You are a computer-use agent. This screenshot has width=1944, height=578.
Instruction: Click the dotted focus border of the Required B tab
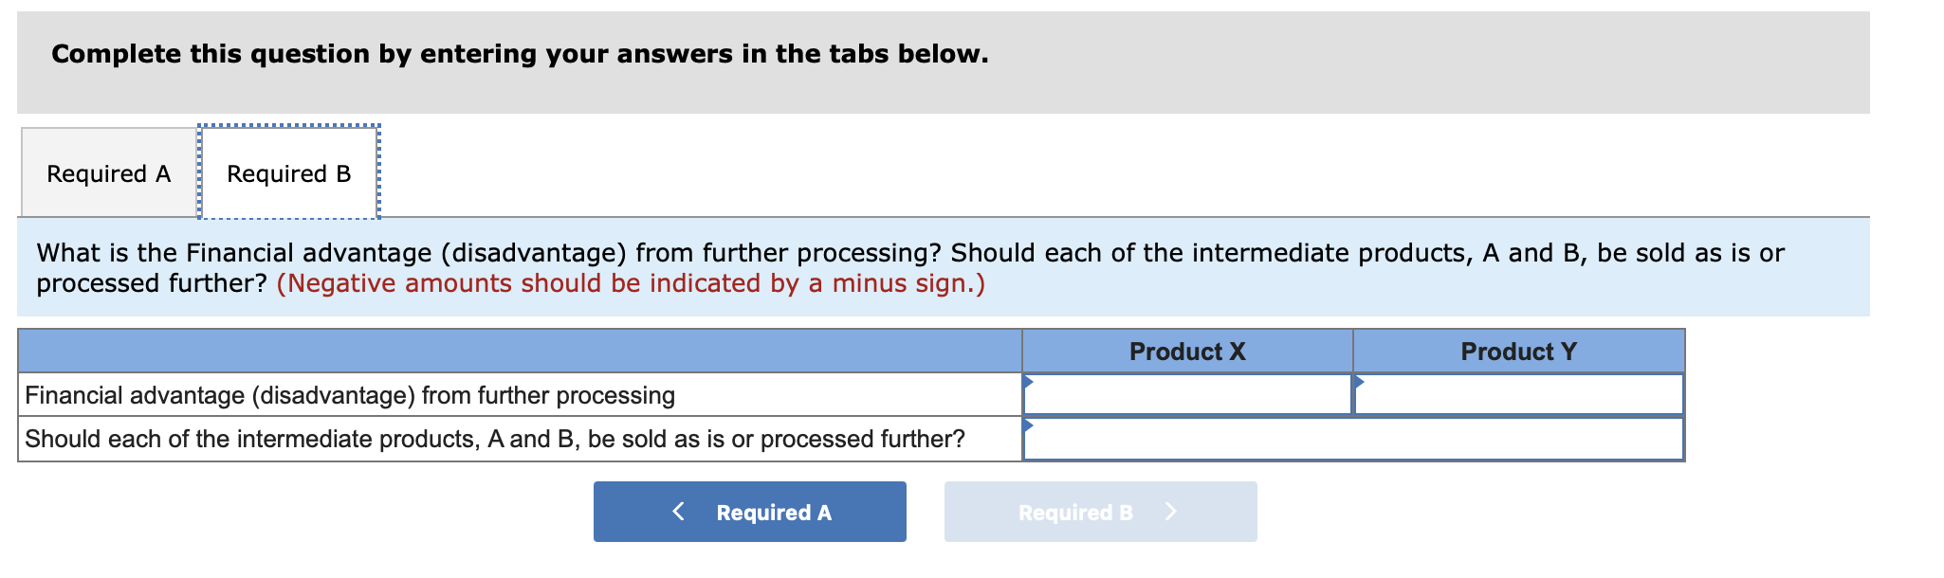pos(288,125)
